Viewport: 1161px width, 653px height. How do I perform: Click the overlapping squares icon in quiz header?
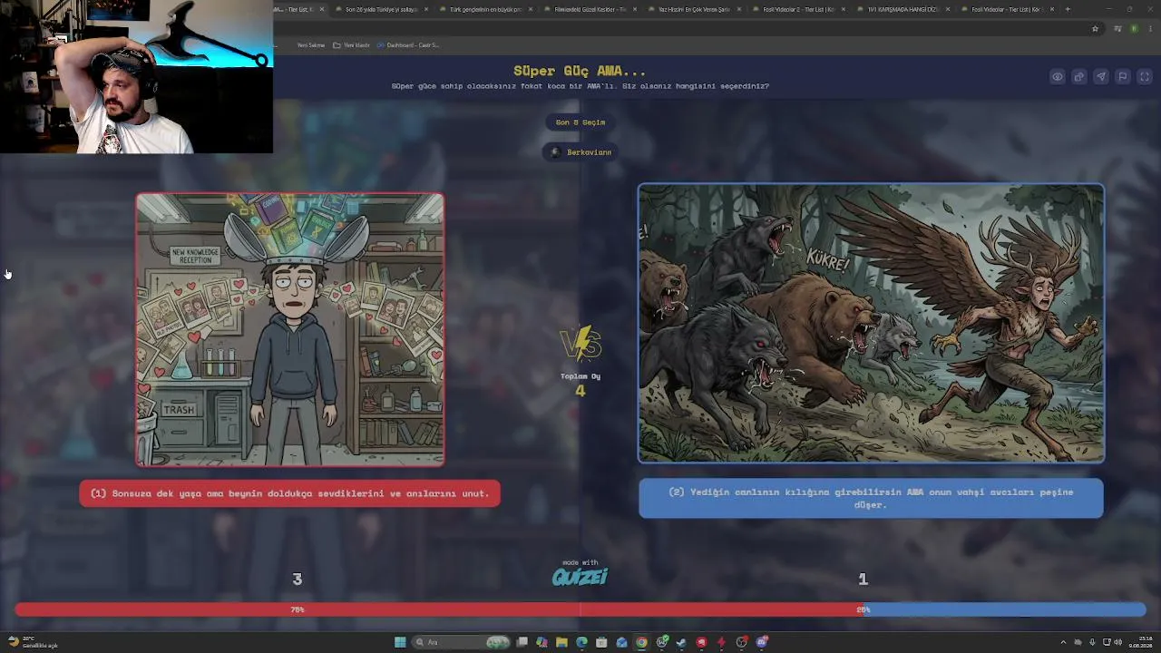click(x=1079, y=77)
